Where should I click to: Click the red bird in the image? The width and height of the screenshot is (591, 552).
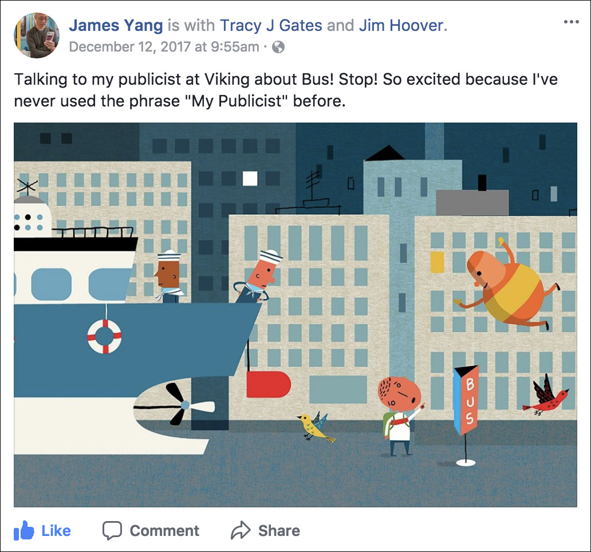tap(546, 395)
